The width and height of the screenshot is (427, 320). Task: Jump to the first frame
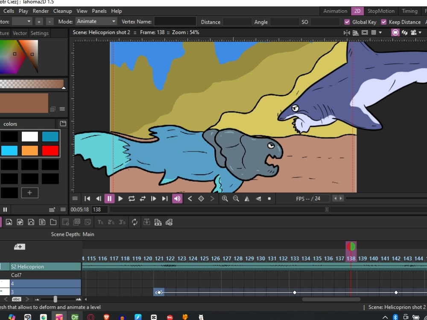coord(87,199)
